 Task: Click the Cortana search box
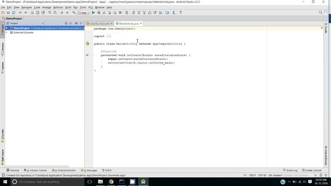click(x=47, y=181)
